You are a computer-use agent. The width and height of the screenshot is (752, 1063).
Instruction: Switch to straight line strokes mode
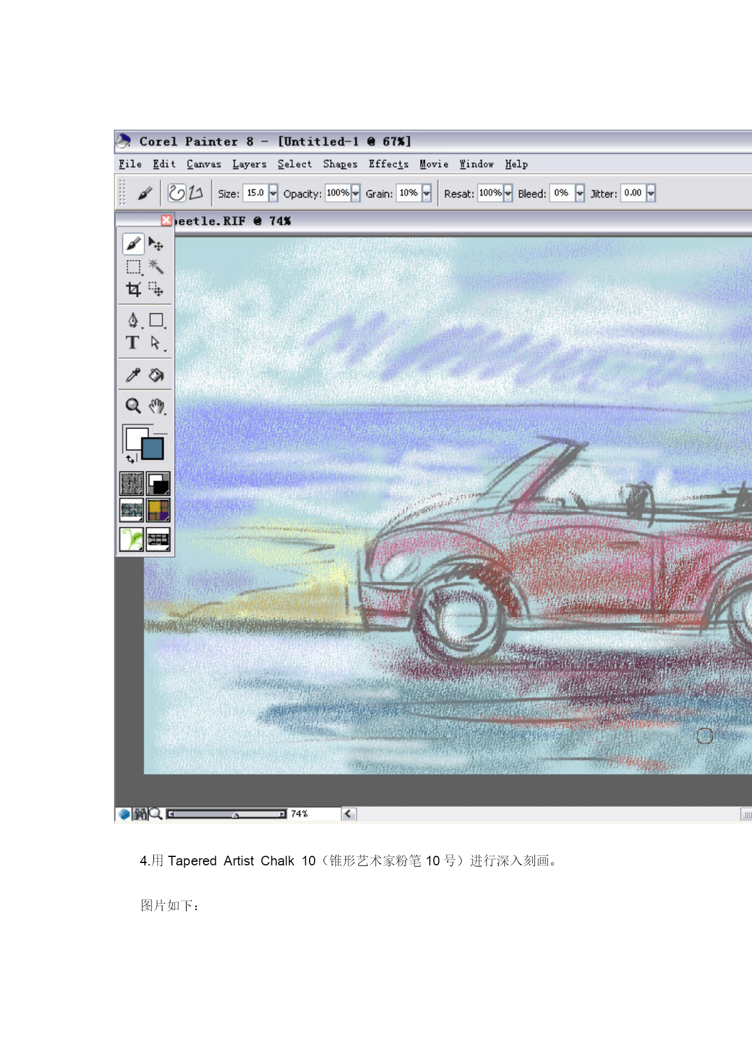coord(196,193)
